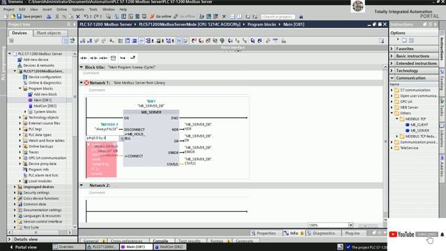Insert an output coil from favorites
This screenshot has width=446, height=251.
(x=103, y=58)
